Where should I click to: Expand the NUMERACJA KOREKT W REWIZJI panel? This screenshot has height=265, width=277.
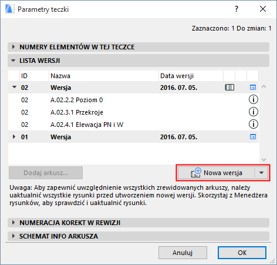tap(138, 223)
